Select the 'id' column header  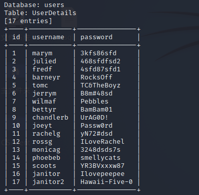click(16, 37)
